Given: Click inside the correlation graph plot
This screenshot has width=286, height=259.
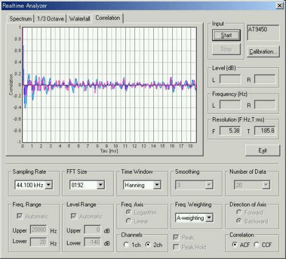Looking at the screenshot, I should coord(109,85).
